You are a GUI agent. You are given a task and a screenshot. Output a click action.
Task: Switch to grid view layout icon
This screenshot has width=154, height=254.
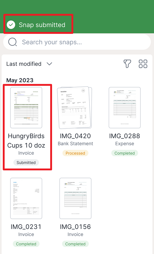point(143,64)
